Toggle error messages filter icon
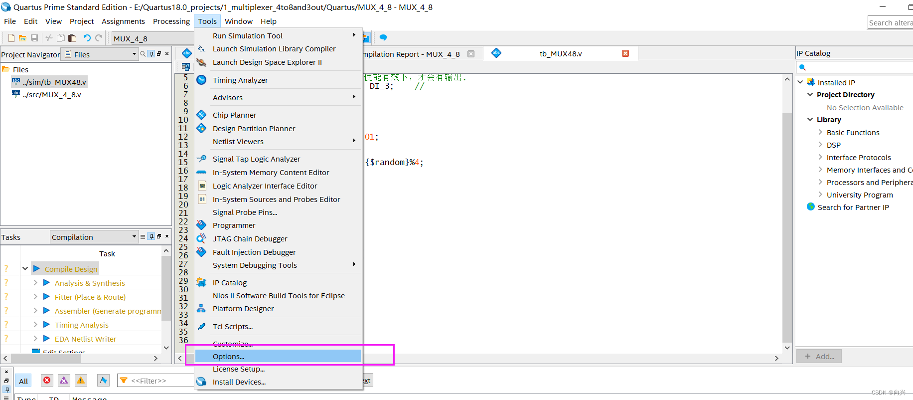Screen dimensions: 913x400 pyautogui.click(x=47, y=381)
